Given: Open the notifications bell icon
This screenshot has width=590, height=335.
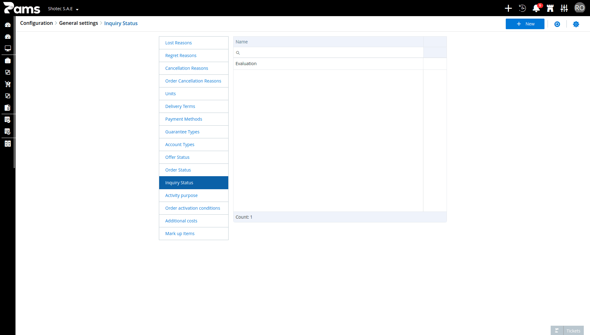Looking at the screenshot, I should [536, 8].
